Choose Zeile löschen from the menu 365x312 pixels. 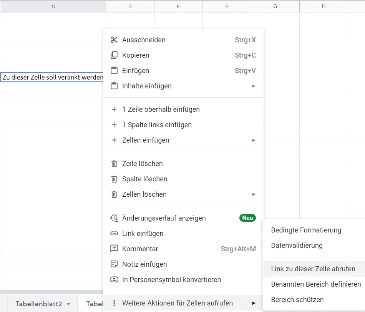[x=183, y=164]
